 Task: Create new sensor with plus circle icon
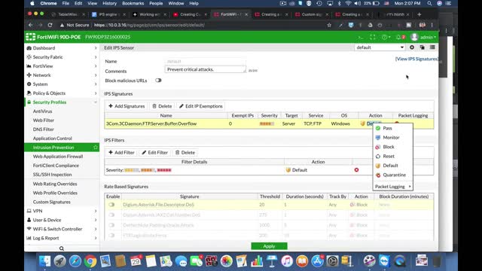click(x=412, y=47)
